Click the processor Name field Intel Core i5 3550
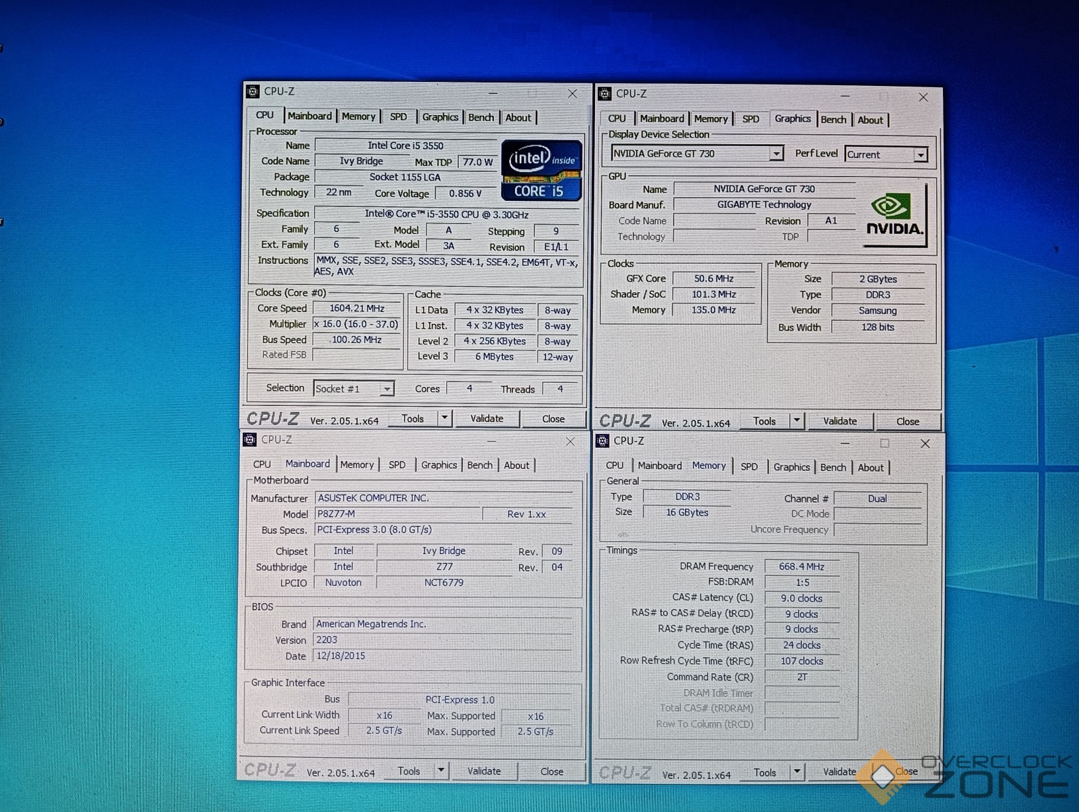Image resolution: width=1079 pixels, height=812 pixels. (405, 145)
